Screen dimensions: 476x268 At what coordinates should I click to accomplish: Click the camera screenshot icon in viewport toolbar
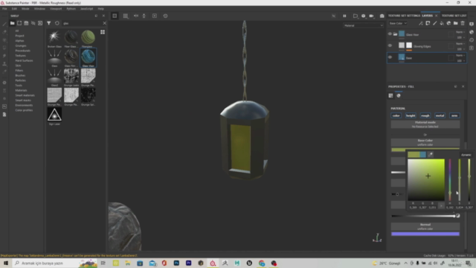click(382, 16)
